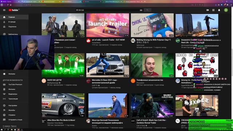
Task: Click the browser reload button
Action: (8, 5)
